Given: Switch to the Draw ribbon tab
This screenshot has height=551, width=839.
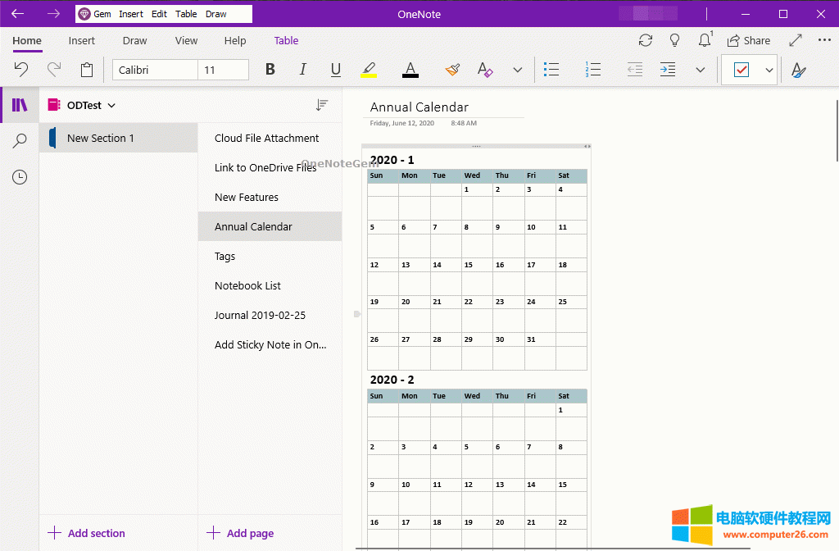Looking at the screenshot, I should click(x=134, y=40).
